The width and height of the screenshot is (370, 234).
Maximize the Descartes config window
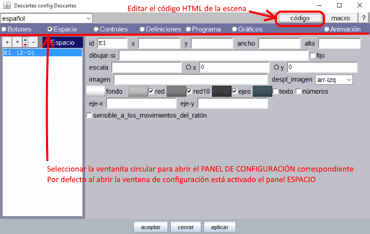pos(339,5)
